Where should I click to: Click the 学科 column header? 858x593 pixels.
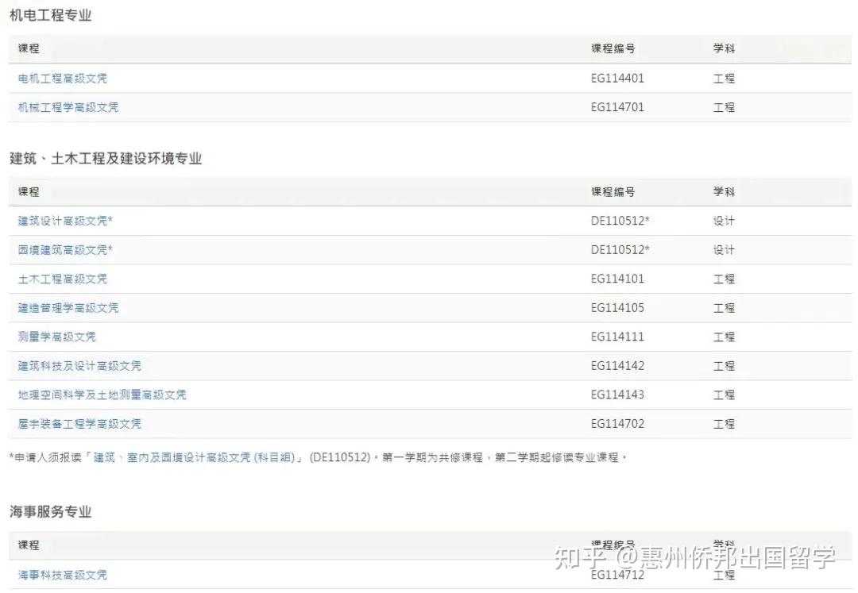tap(721, 48)
